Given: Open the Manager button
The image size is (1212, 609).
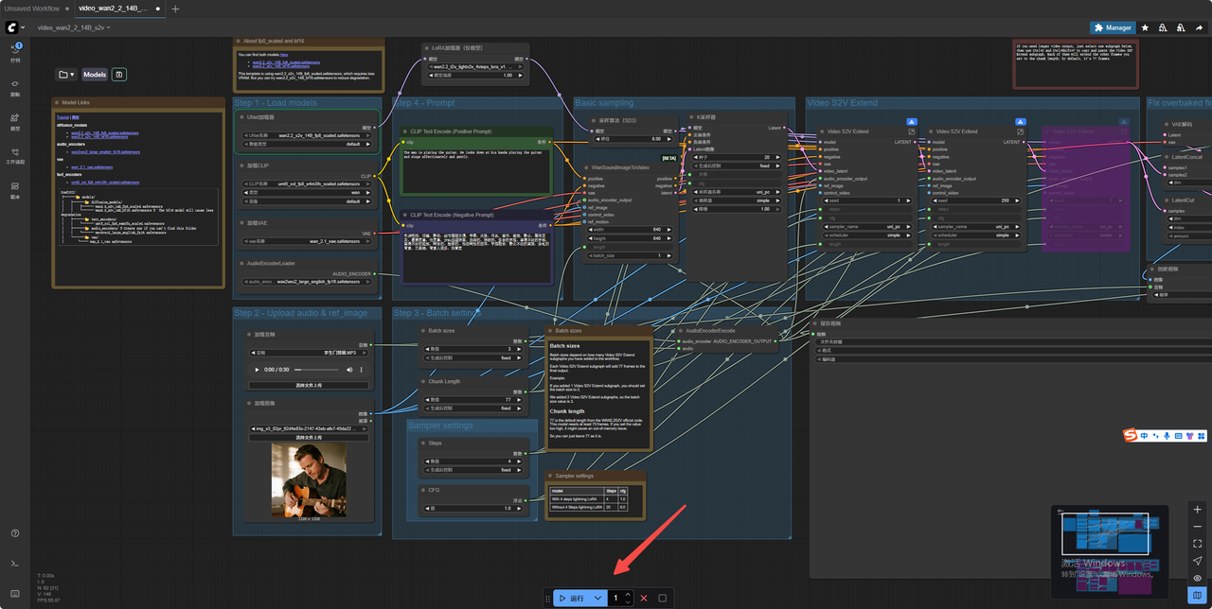Looking at the screenshot, I should click(x=1112, y=27).
